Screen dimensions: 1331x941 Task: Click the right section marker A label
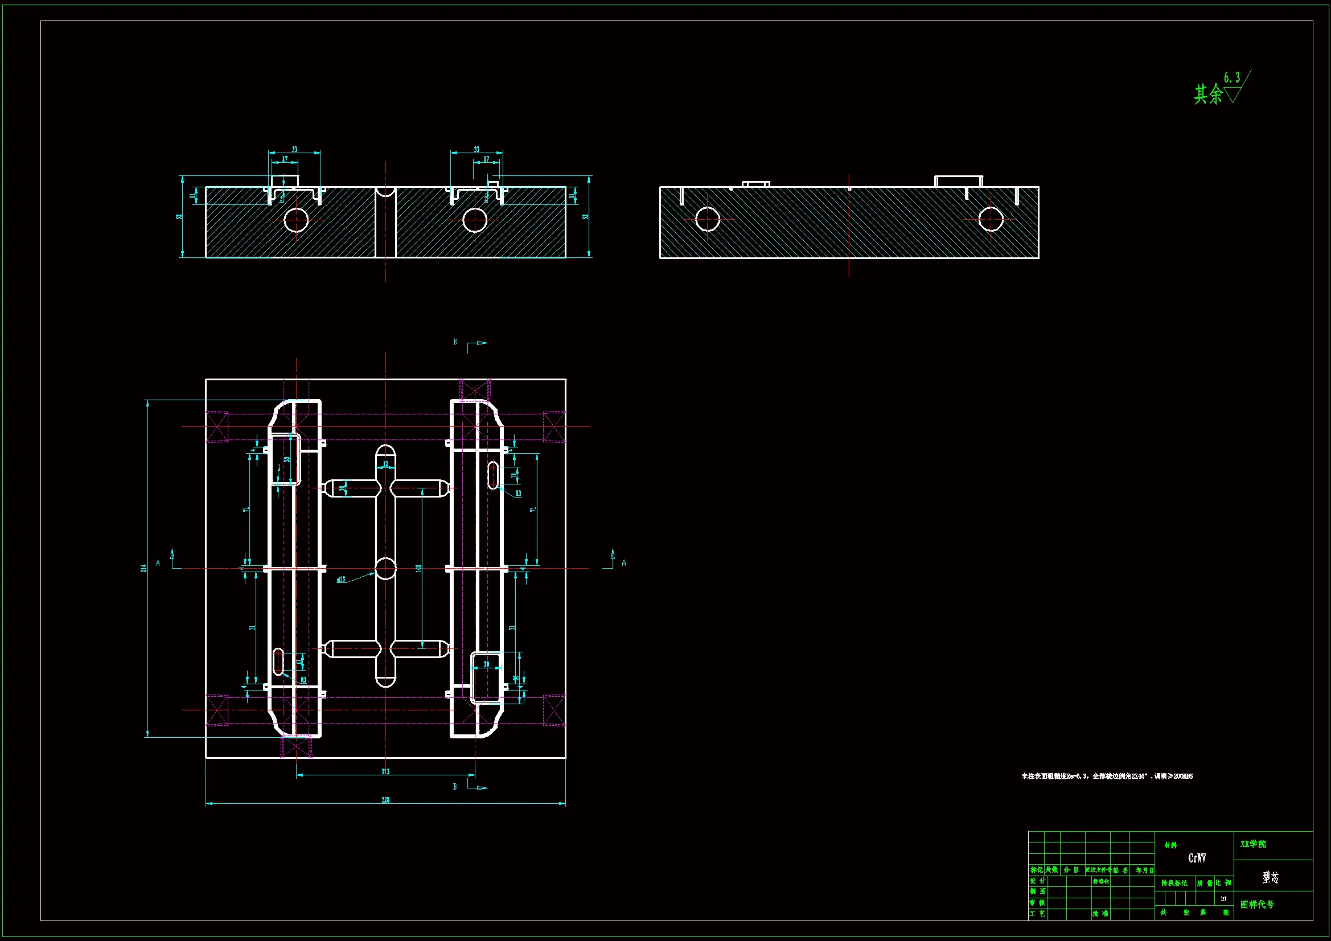click(624, 563)
